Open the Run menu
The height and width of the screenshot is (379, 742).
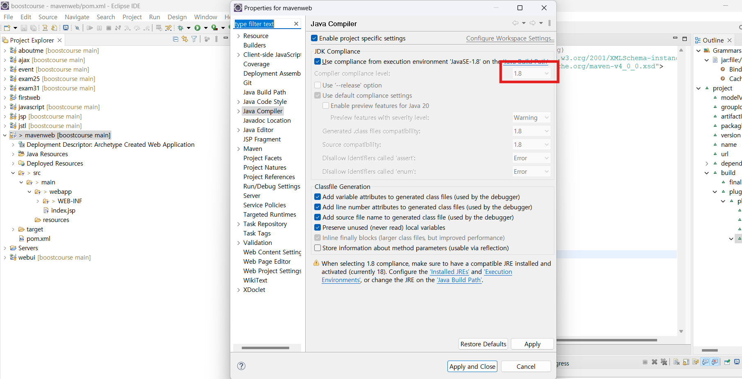click(154, 17)
